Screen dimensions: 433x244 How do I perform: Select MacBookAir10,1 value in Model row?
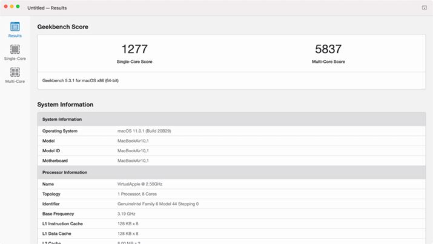[133, 141]
